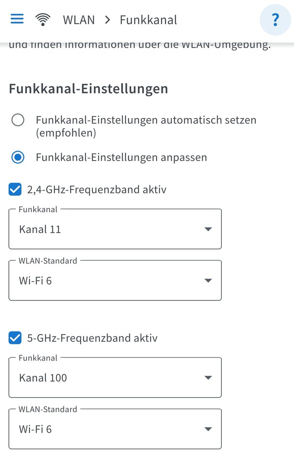294x454 pixels.
Task: Click the breadcrumb chevron after WLAN
Action: [108, 20]
